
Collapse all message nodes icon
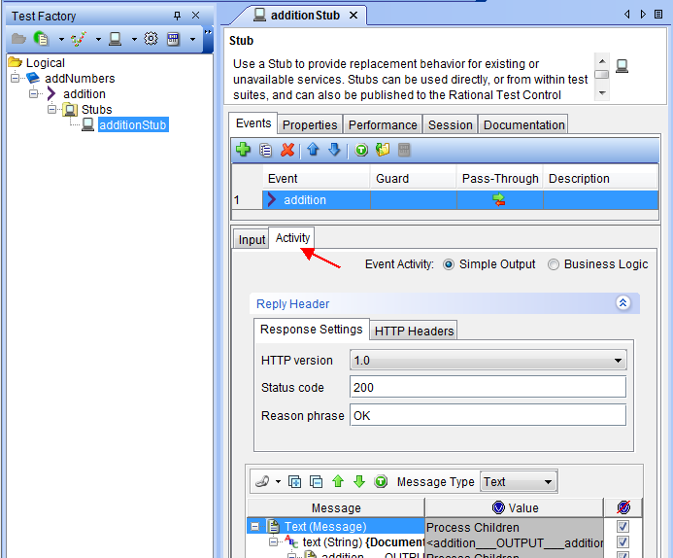317,481
